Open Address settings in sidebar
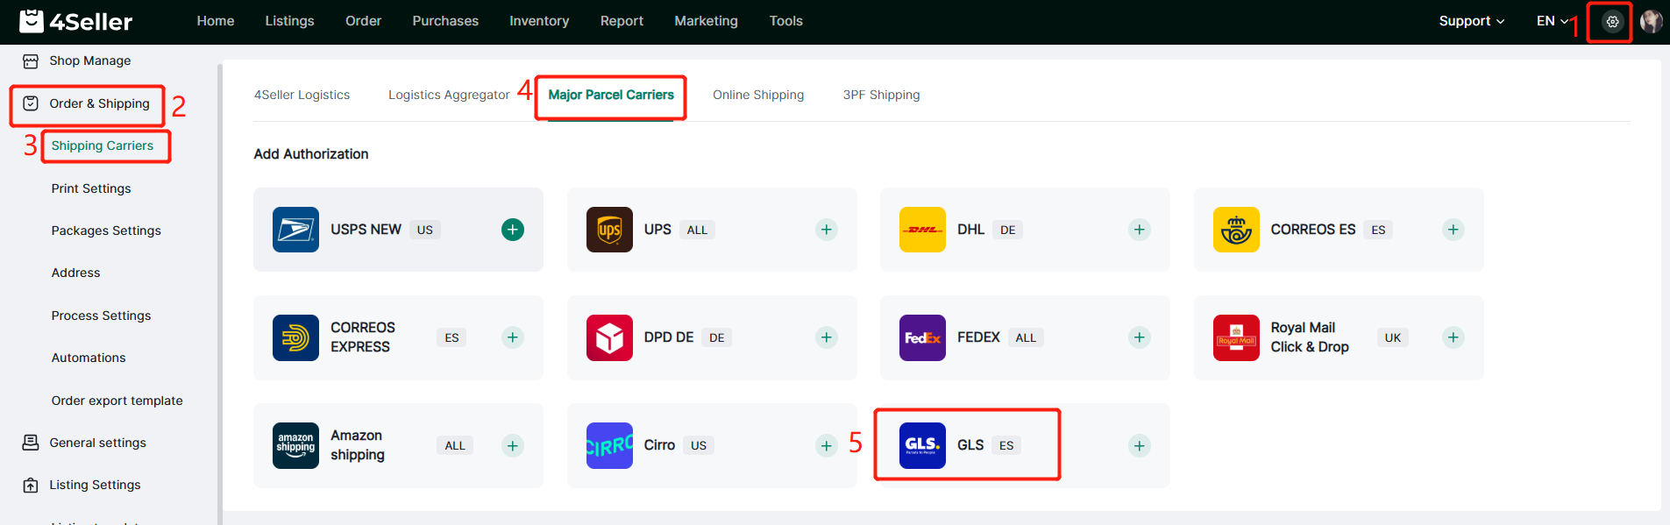1670x525 pixels. click(x=76, y=273)
